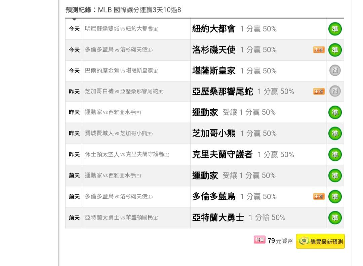Open the 休士頓太空人 vs 克里夫蘭守護者 matchup

click(127, 154)
